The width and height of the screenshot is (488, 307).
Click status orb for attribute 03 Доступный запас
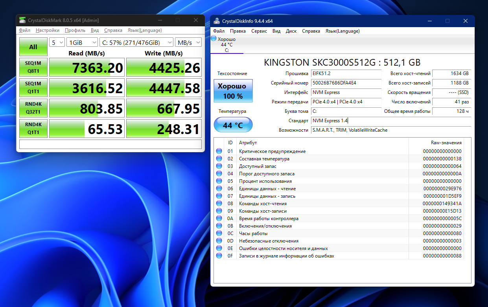[219, 166]
